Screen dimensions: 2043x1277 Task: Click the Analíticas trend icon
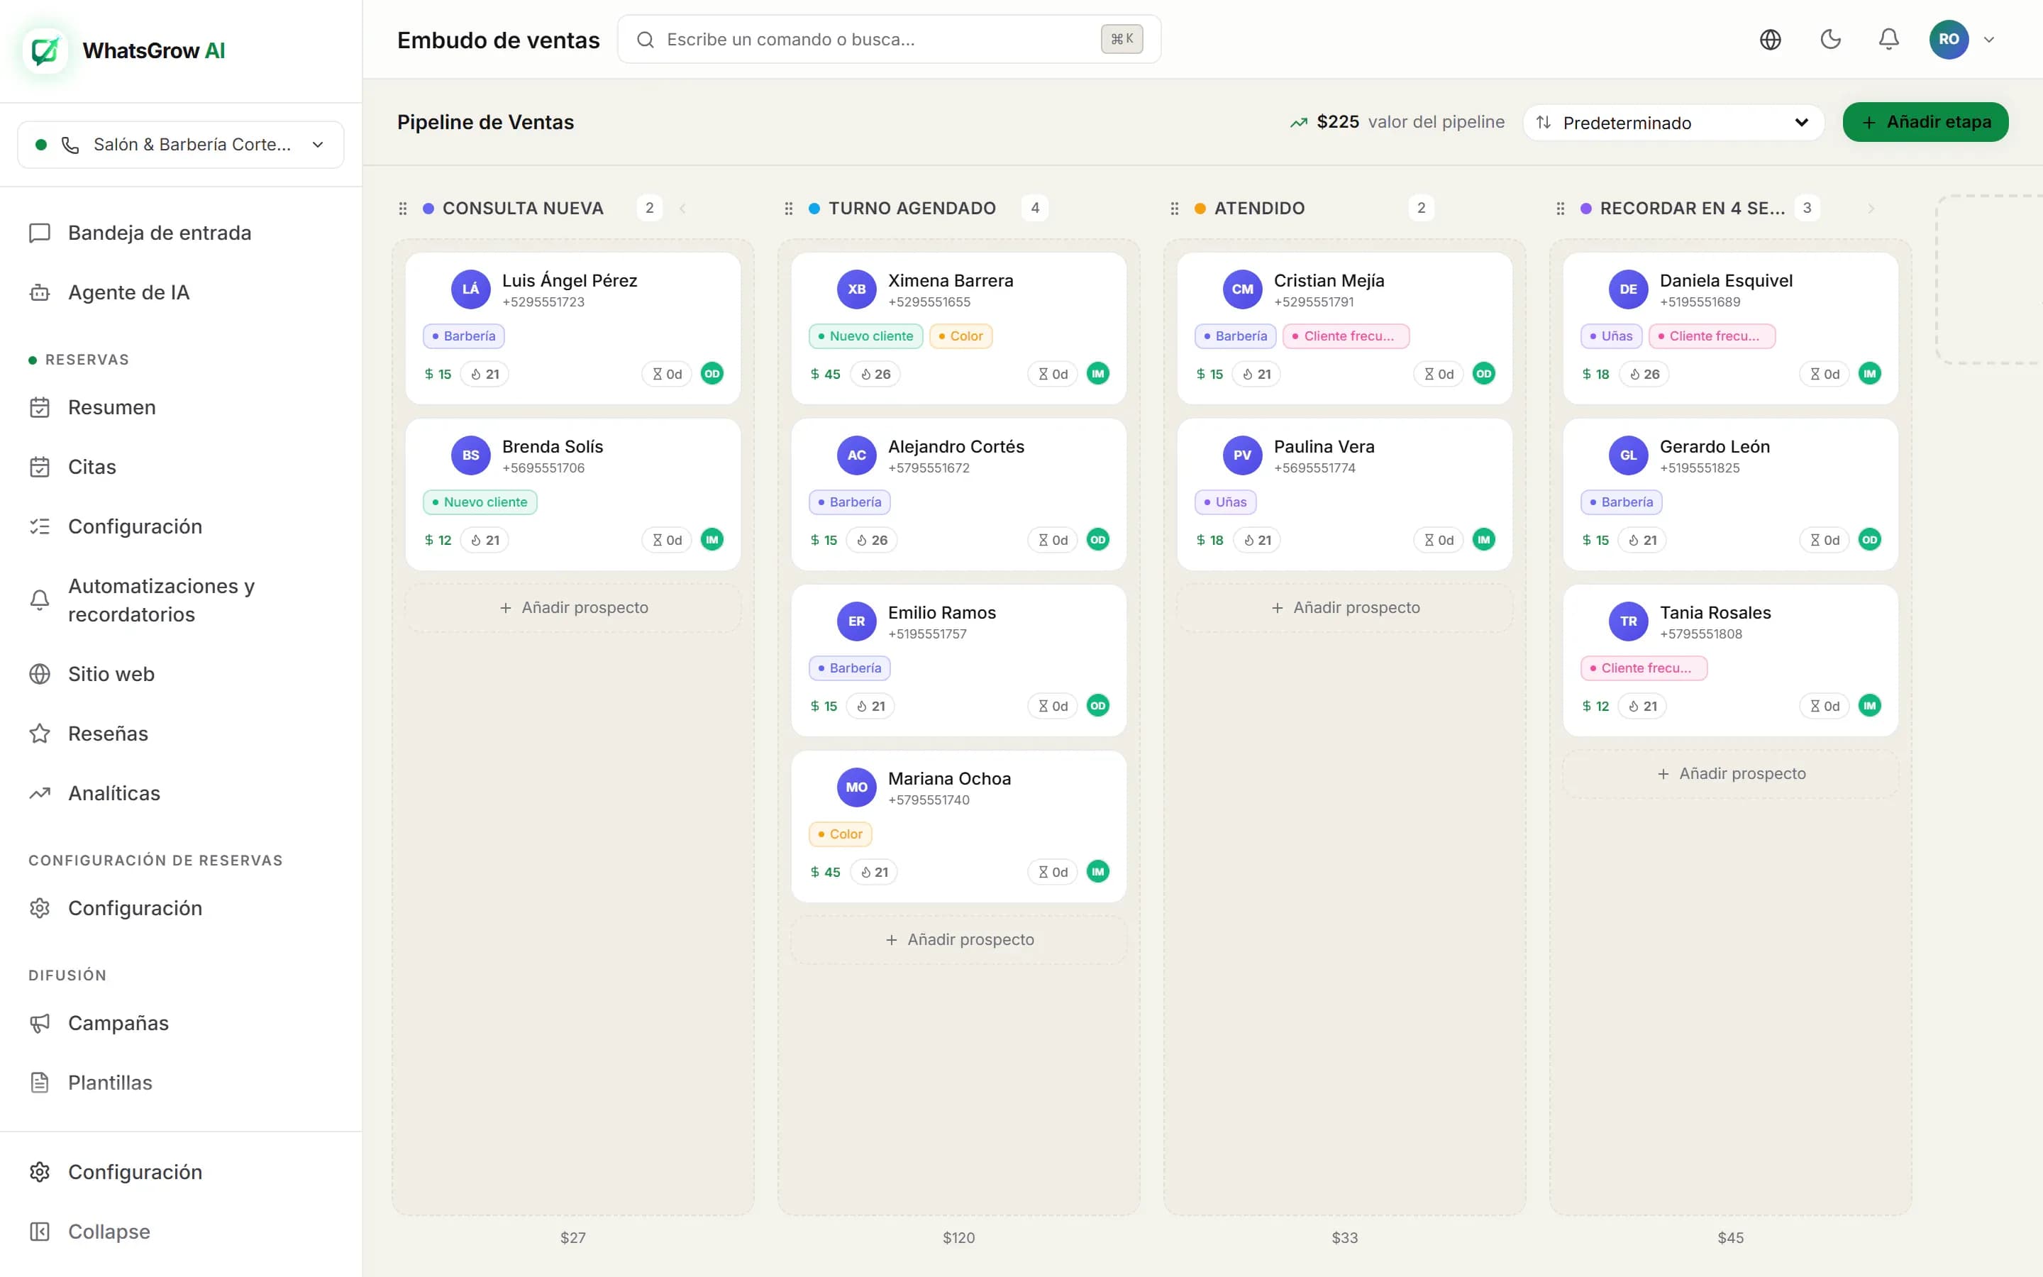[x=40, y=793]
